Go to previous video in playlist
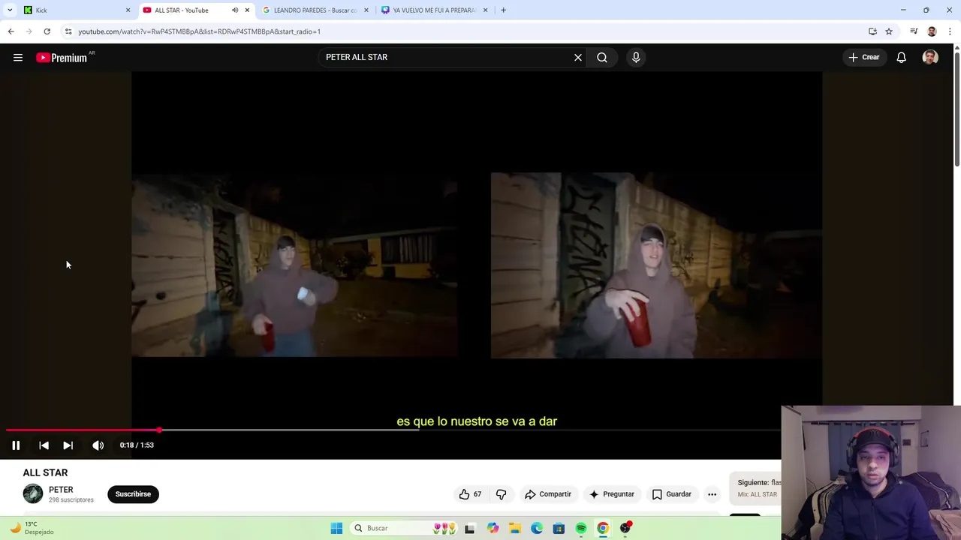 44,445
